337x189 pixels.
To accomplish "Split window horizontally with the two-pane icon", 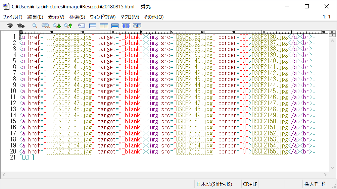I will (x=93, y=26).
